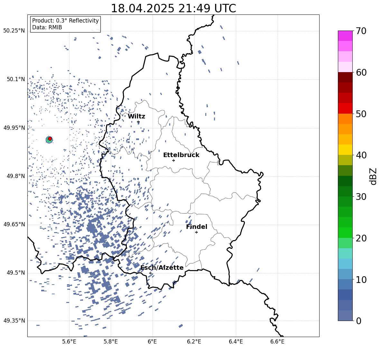This screenshot has width=381, height=348.
Task: Click the 49.65°N latitude label
Action: pyautogui.click(x=14, y=224)
